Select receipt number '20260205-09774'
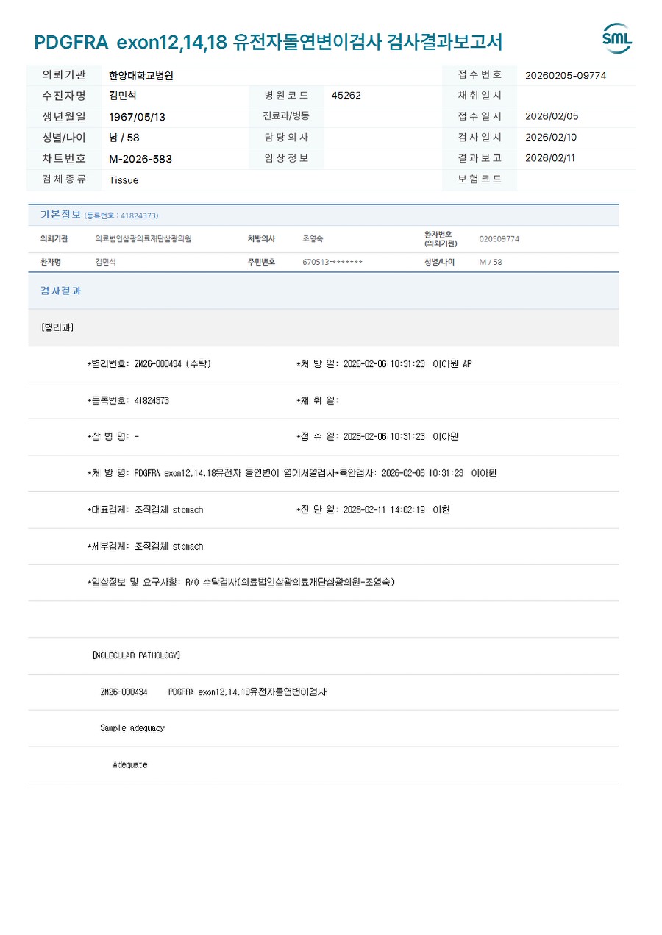This screenshot has width=662, height=935. 566,75
